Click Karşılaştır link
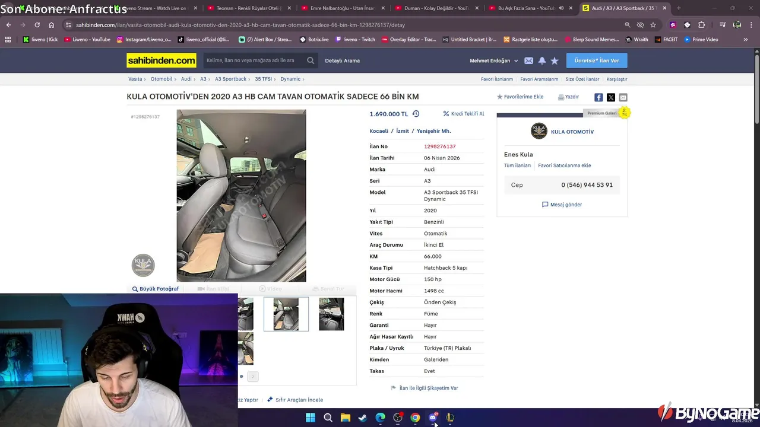The height and width of the screenshot is (427, 760). tap(617, 79)
